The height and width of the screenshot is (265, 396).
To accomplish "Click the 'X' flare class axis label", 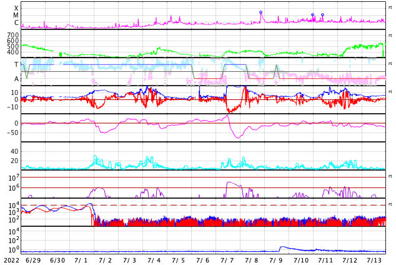I will [x=16, y=8].
